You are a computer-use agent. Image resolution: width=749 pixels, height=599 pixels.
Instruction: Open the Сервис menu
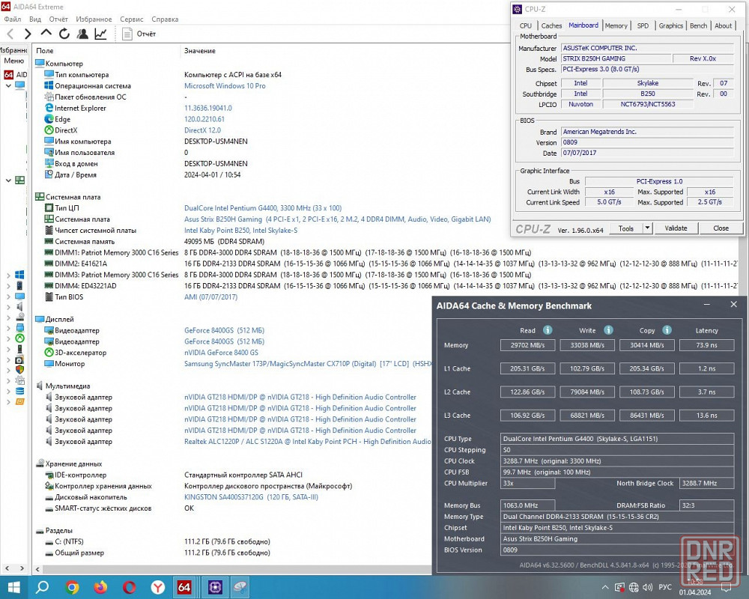pos(131,19)
